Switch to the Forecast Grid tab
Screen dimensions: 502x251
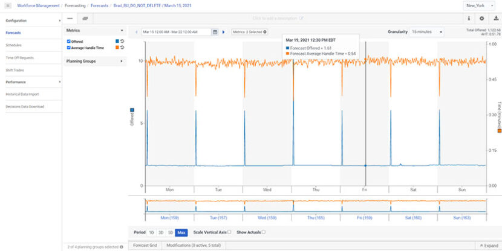pyautogui.click(x=145, y=246)
